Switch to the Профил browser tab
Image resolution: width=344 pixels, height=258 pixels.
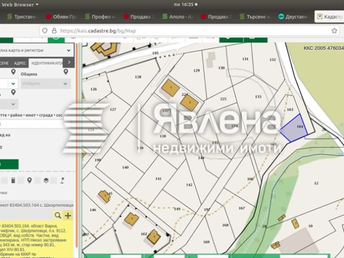click(100, 17)
